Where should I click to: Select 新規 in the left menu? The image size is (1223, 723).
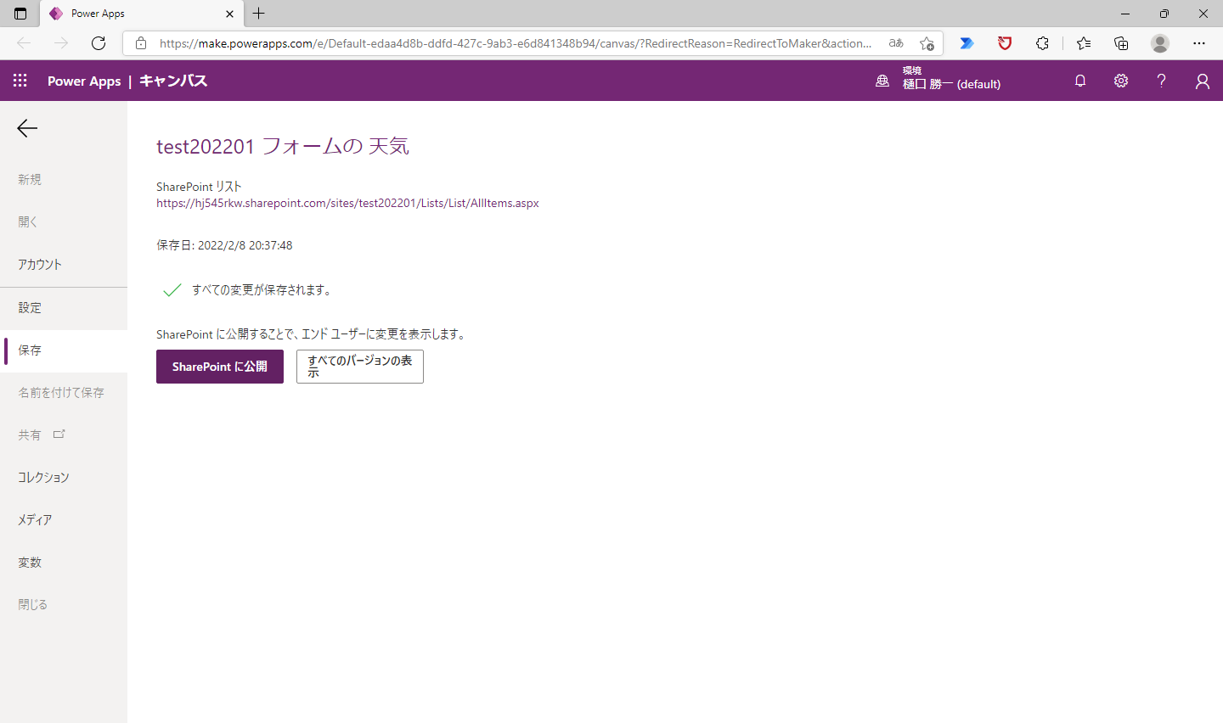[x=64, y=180]
